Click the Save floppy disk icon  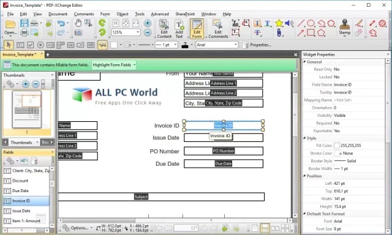tap(24, 23)
